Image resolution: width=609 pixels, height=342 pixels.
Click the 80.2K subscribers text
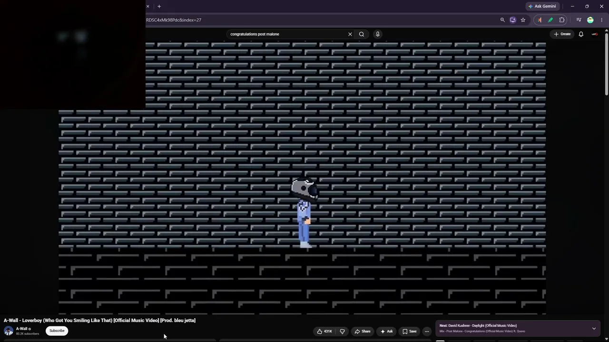[x=28, y=334]
